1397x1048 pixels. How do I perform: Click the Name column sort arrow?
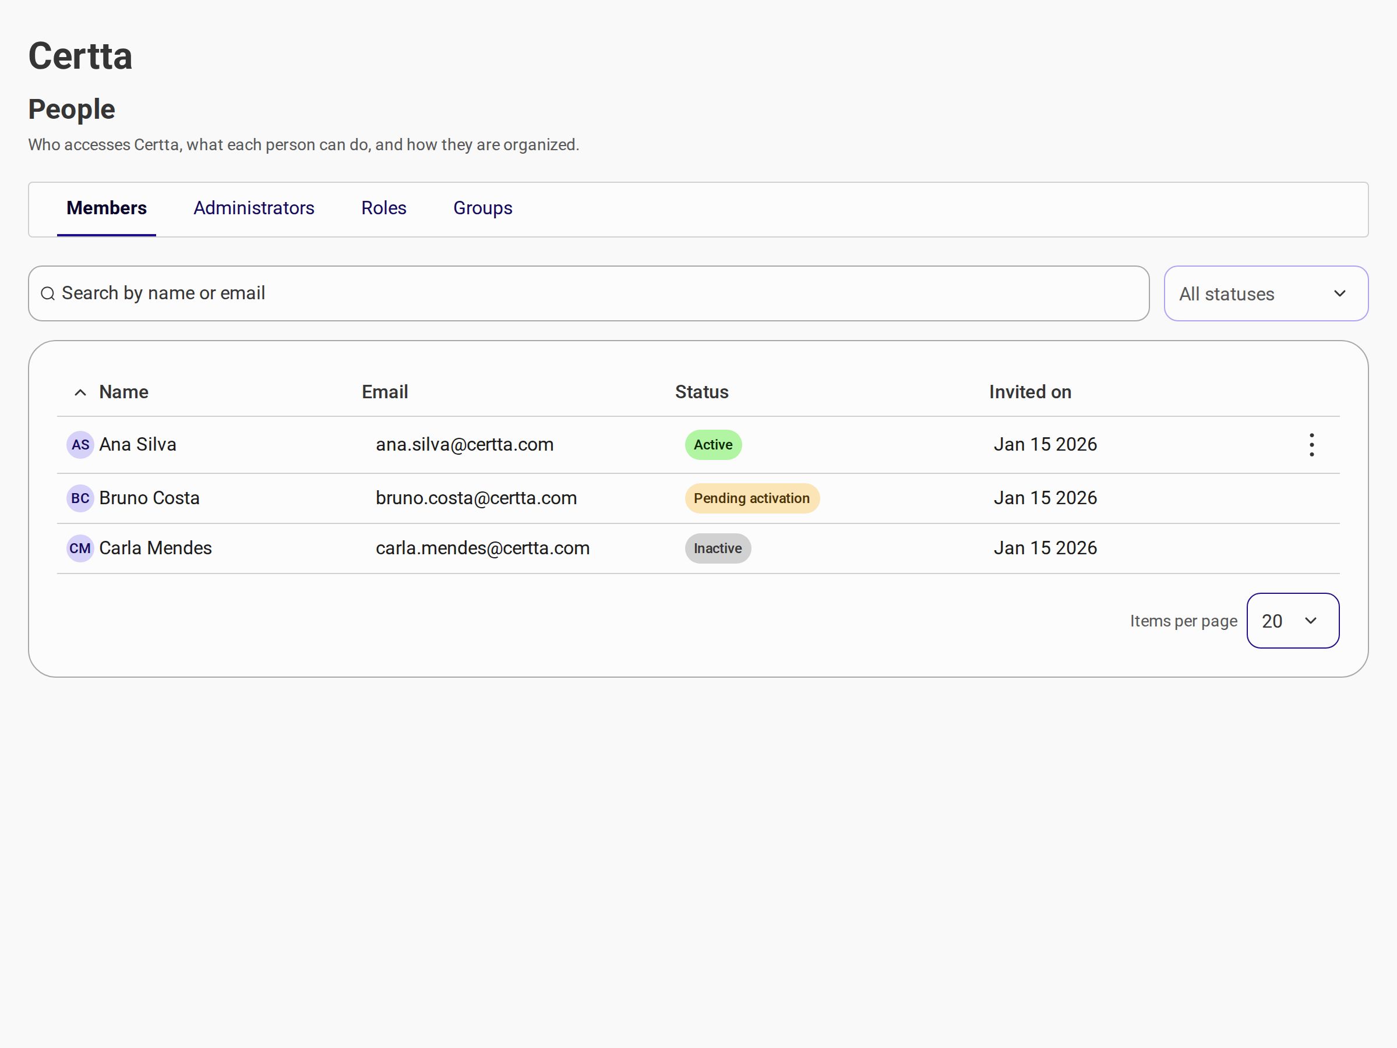tap(80, 392)
